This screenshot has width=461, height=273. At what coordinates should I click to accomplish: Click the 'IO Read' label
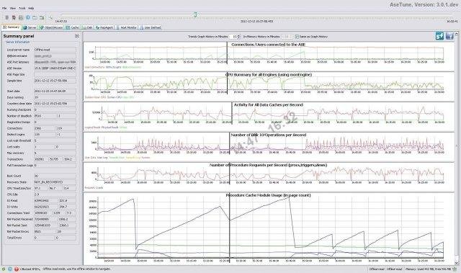(x=12, y=200)
